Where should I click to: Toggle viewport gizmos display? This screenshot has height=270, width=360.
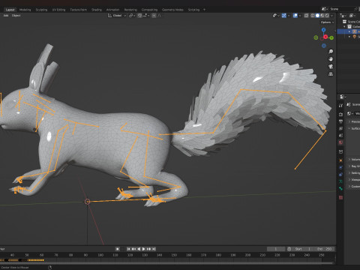[284, 16]
